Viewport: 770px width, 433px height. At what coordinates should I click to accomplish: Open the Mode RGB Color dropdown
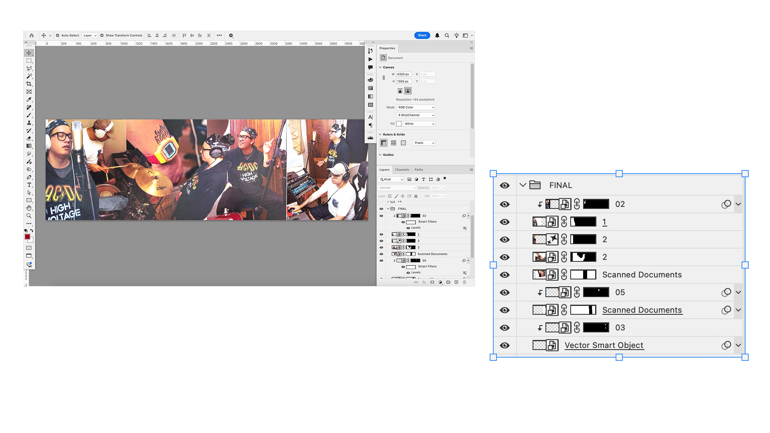pos(416,107)
